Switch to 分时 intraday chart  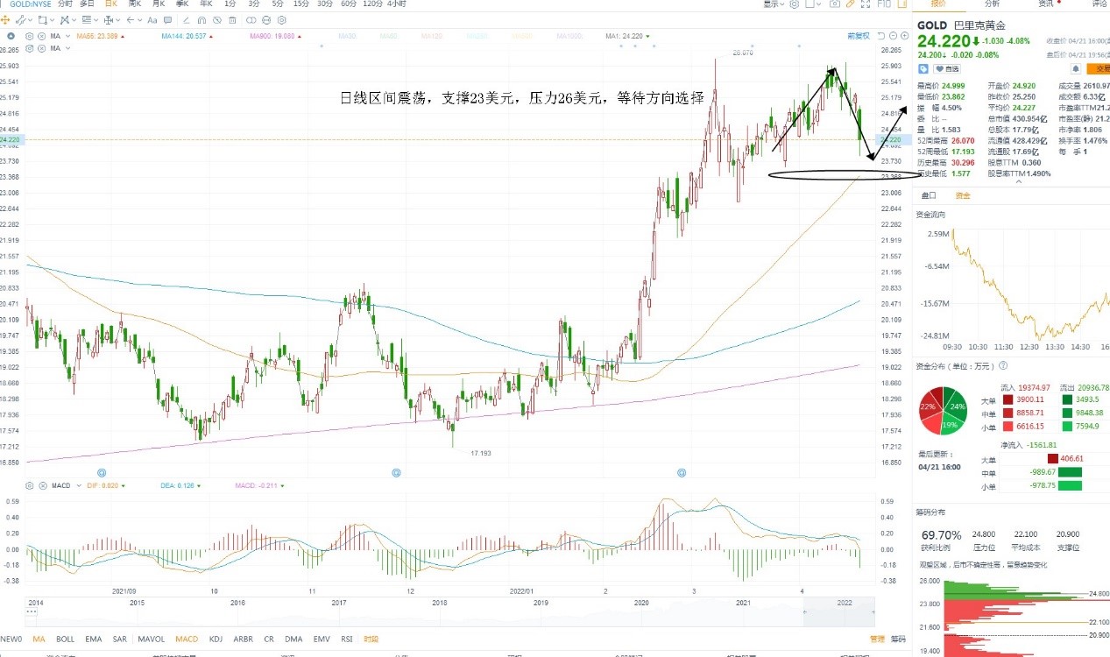pyautogui.click(x=65, y=4)
